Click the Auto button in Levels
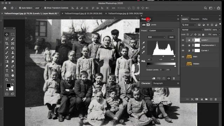The height and width of the screenshot is (126, 224). coord(171,37)
